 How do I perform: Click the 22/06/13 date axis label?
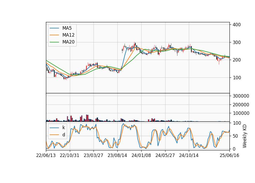click(46, 156)
